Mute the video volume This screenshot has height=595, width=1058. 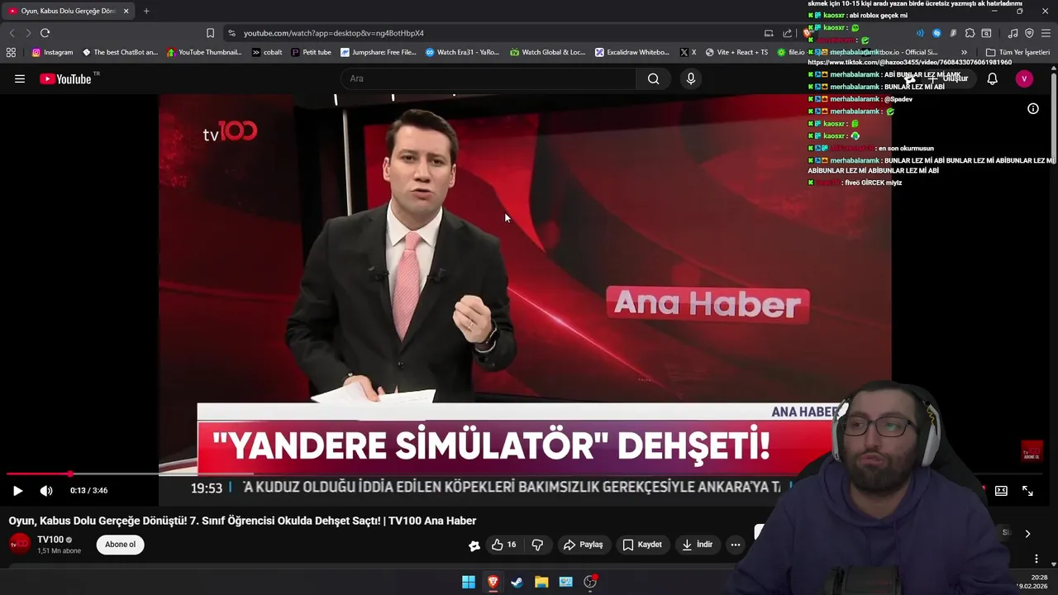(46, 490)
